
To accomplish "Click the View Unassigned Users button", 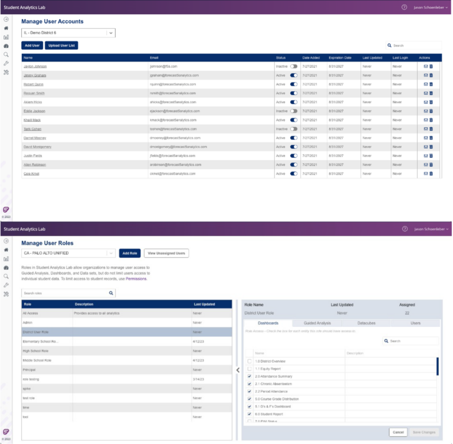I will (x=166, y=253).
